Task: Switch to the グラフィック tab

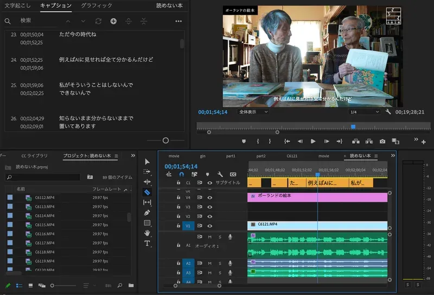Action: pyautogui.click(x=97, y=5)
